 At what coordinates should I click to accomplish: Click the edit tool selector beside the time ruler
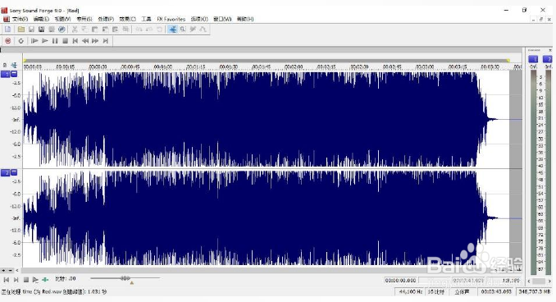(x=14, y=66)
